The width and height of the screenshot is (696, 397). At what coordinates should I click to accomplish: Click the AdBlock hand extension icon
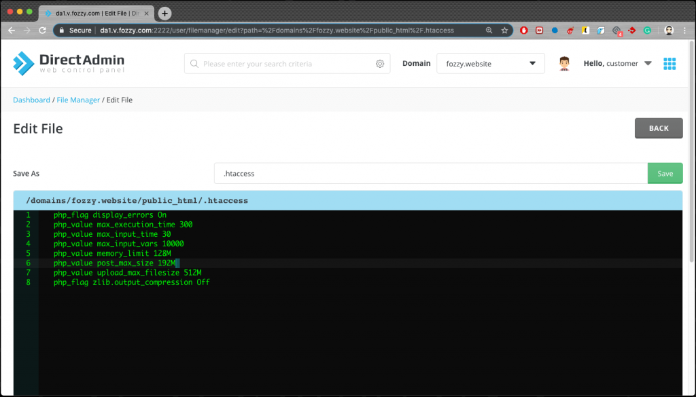524,31
